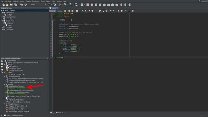Collapse the Debug Resources node in the Dashboard
The image size is (208, 117).
click(5, 104)
